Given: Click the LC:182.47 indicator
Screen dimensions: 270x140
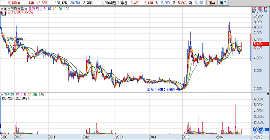Looking at the screenshot, I should tap(259, 9).
